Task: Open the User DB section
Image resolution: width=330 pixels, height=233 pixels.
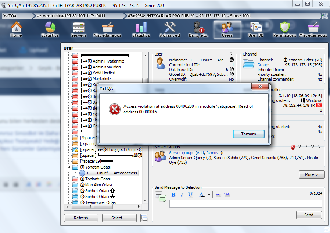Action: [256, 30]
